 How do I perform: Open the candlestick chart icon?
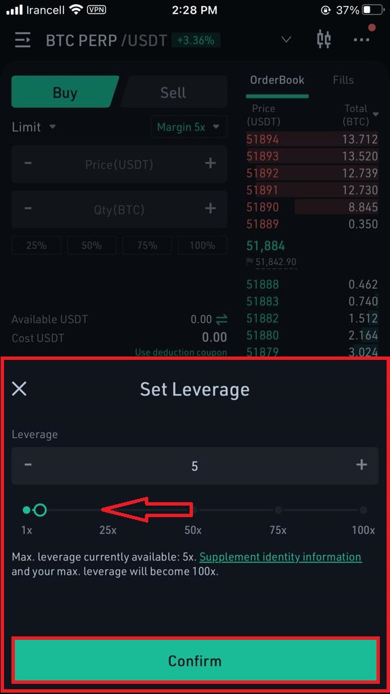tap(324, 39)
